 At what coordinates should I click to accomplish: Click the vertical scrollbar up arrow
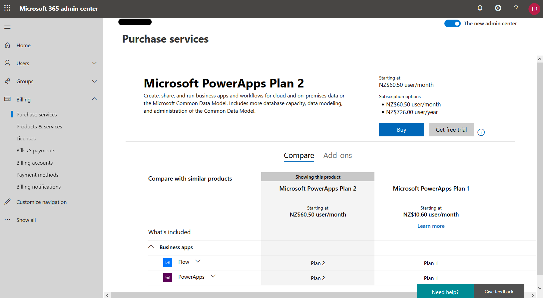click(540, 59)
